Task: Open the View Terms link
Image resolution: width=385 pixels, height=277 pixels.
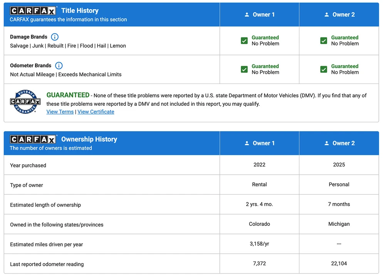Action: (60, 112)
